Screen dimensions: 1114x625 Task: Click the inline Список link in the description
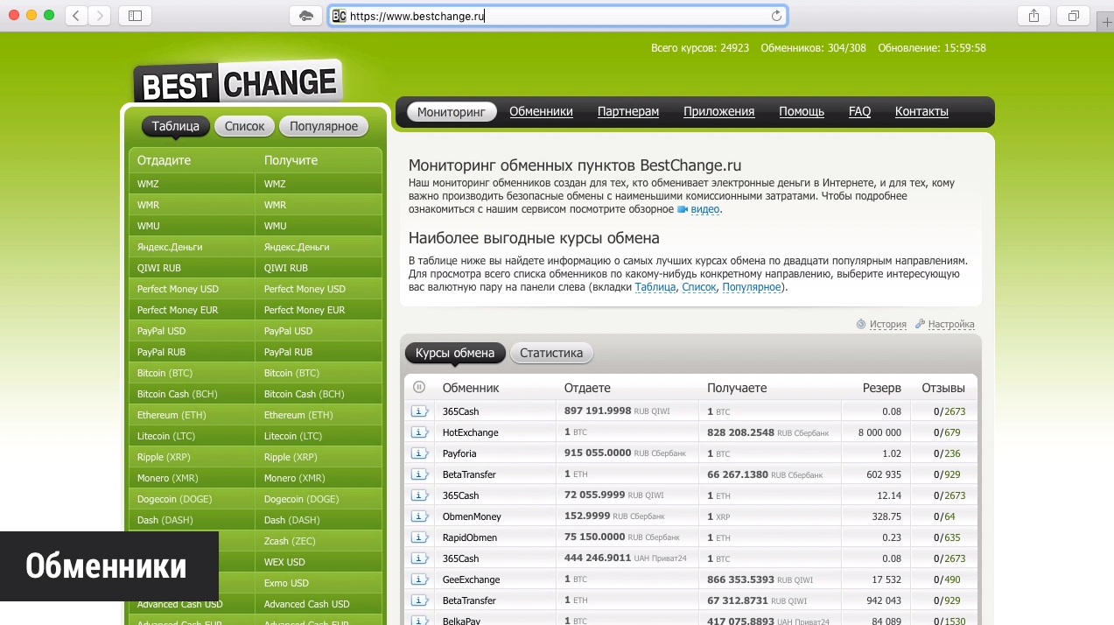coord(698,287)
